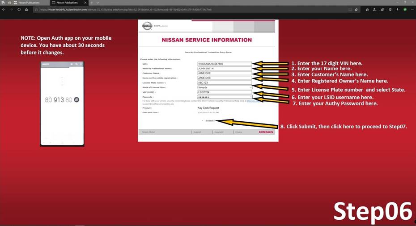Screen dimensions: 416x226
Task: Open the Favorites hub star icon
Action: (x=367, y=9)
